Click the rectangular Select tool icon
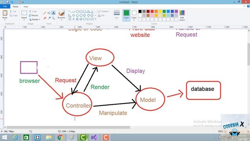Image resolution: width=250 pixels, height=141 pixels. coord(24,13)
